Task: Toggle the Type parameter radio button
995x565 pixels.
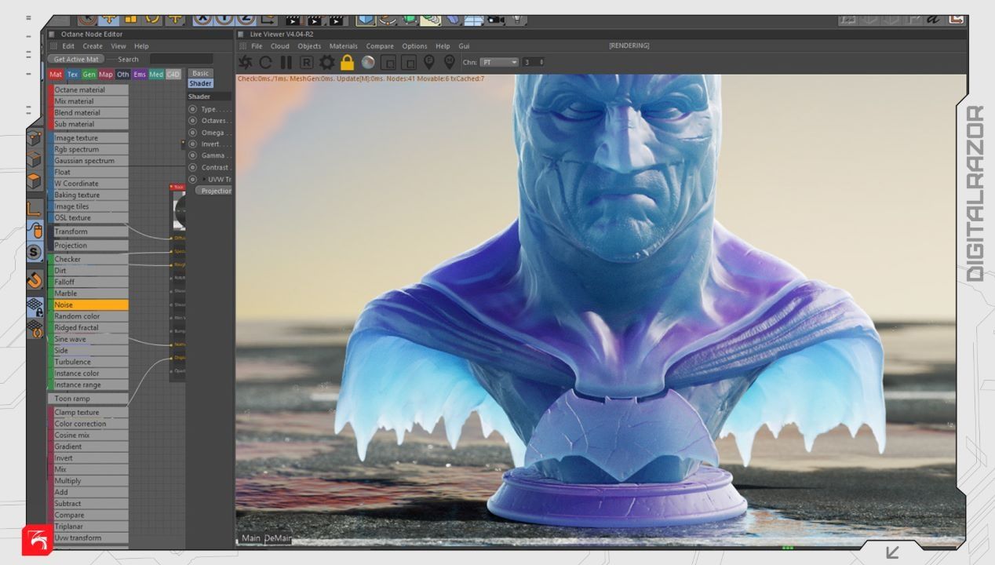Action: (193, 109)
